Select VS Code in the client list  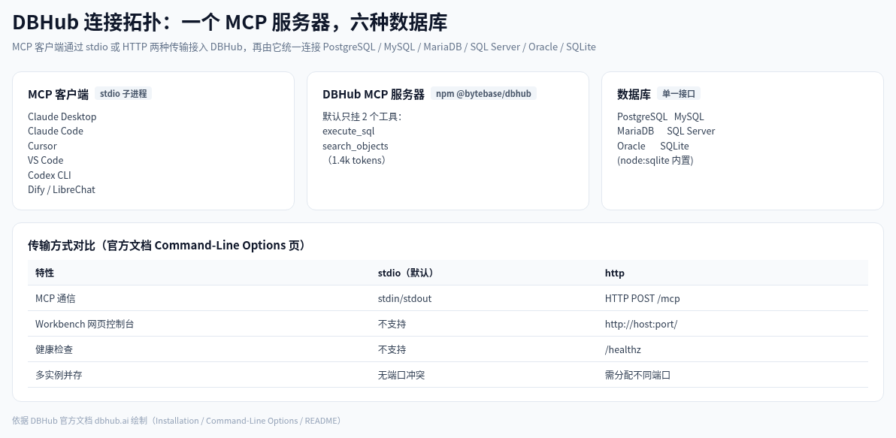coord(46,160)
